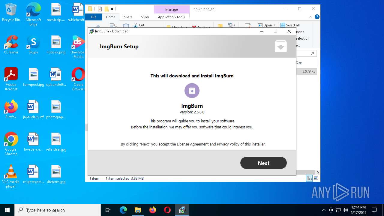Click the ImgBurn installer taskbar icon
Screen dimensions: 384x216
(x=182, y=210)
